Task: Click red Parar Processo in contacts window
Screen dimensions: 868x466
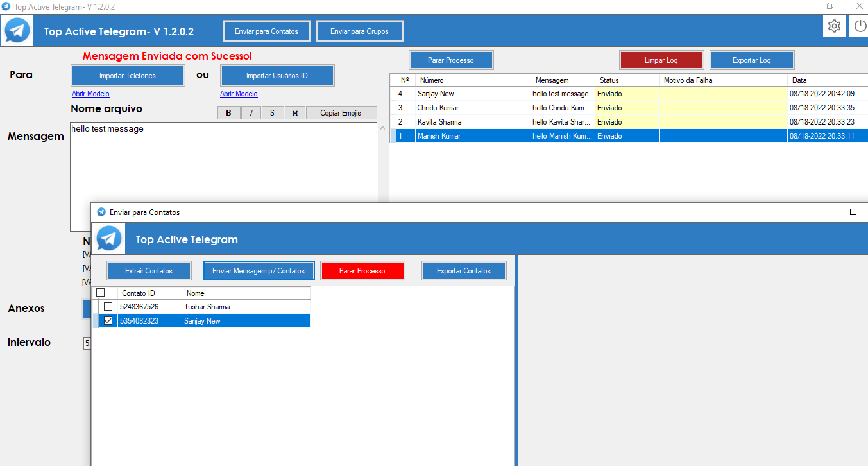Action: [x=362, y=271]
